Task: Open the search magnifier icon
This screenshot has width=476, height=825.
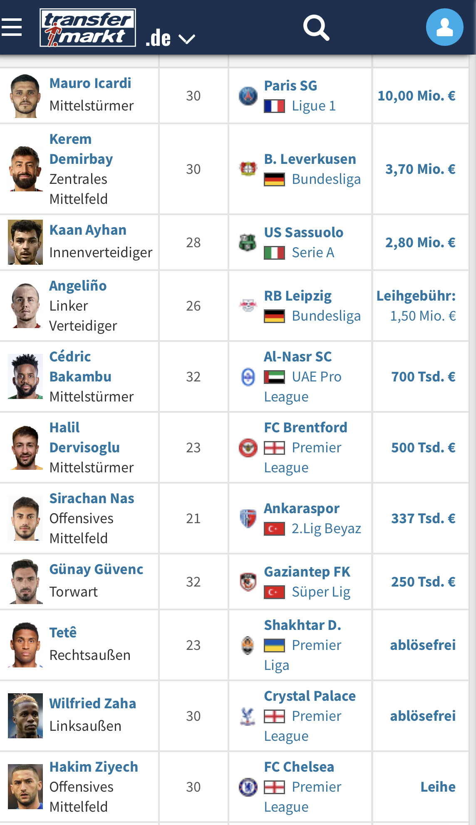Action: [316, 28]
